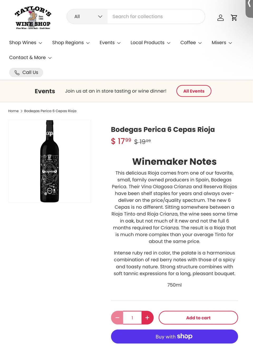Click the Home breadcrumb link
The width and height of the screenshot is (253, 346).
pyautogui.click(x=13, y=111)
